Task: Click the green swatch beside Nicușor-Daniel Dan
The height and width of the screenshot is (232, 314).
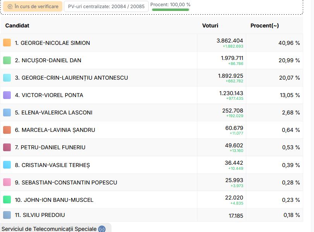Action: click(7, 60)
